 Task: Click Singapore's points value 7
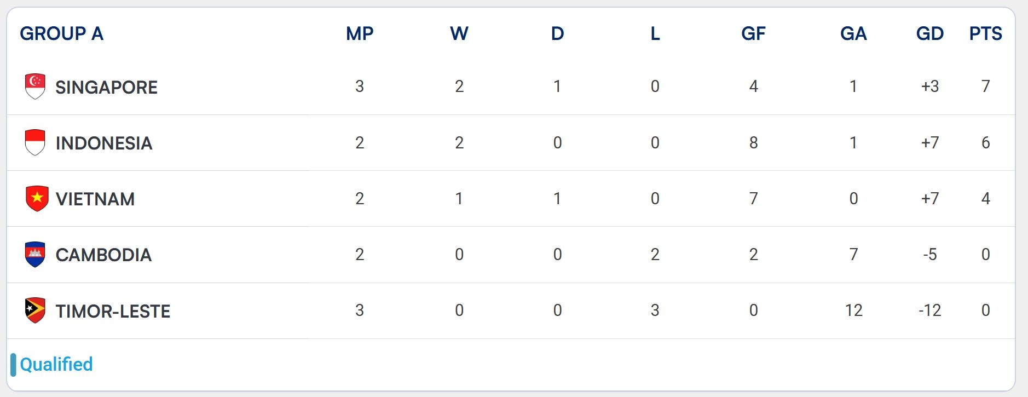coord(985,86)
